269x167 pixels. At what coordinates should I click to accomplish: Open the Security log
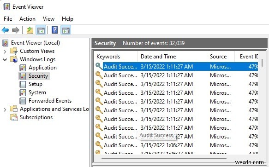pyautogui.click(x=38, y=76)
